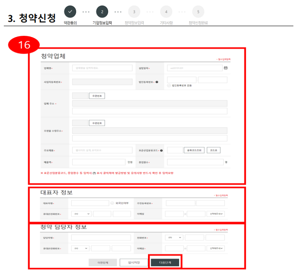
Task: Click step 4 기타사항 circle
Action: (166, 11)
